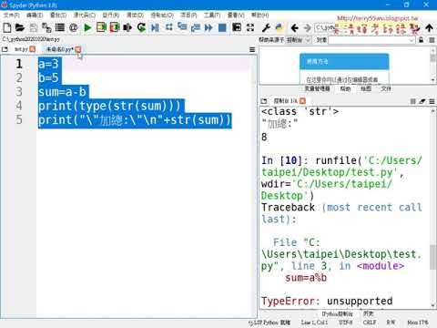
Task: Open the editor pane options hamburger menu
Action: click(252, 49)
